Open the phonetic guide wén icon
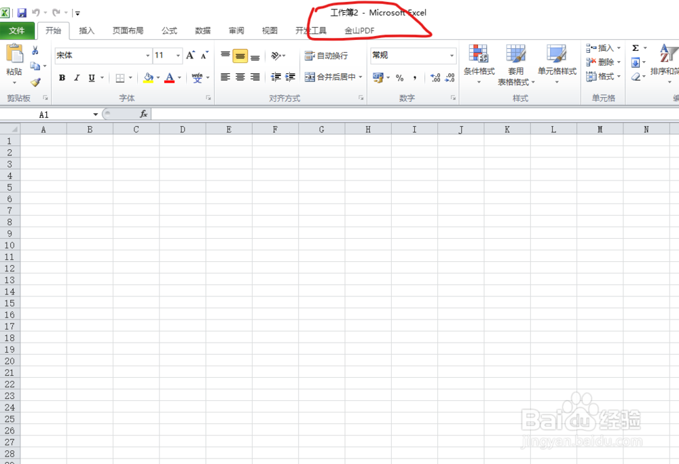679x464 pixels. 197,78
